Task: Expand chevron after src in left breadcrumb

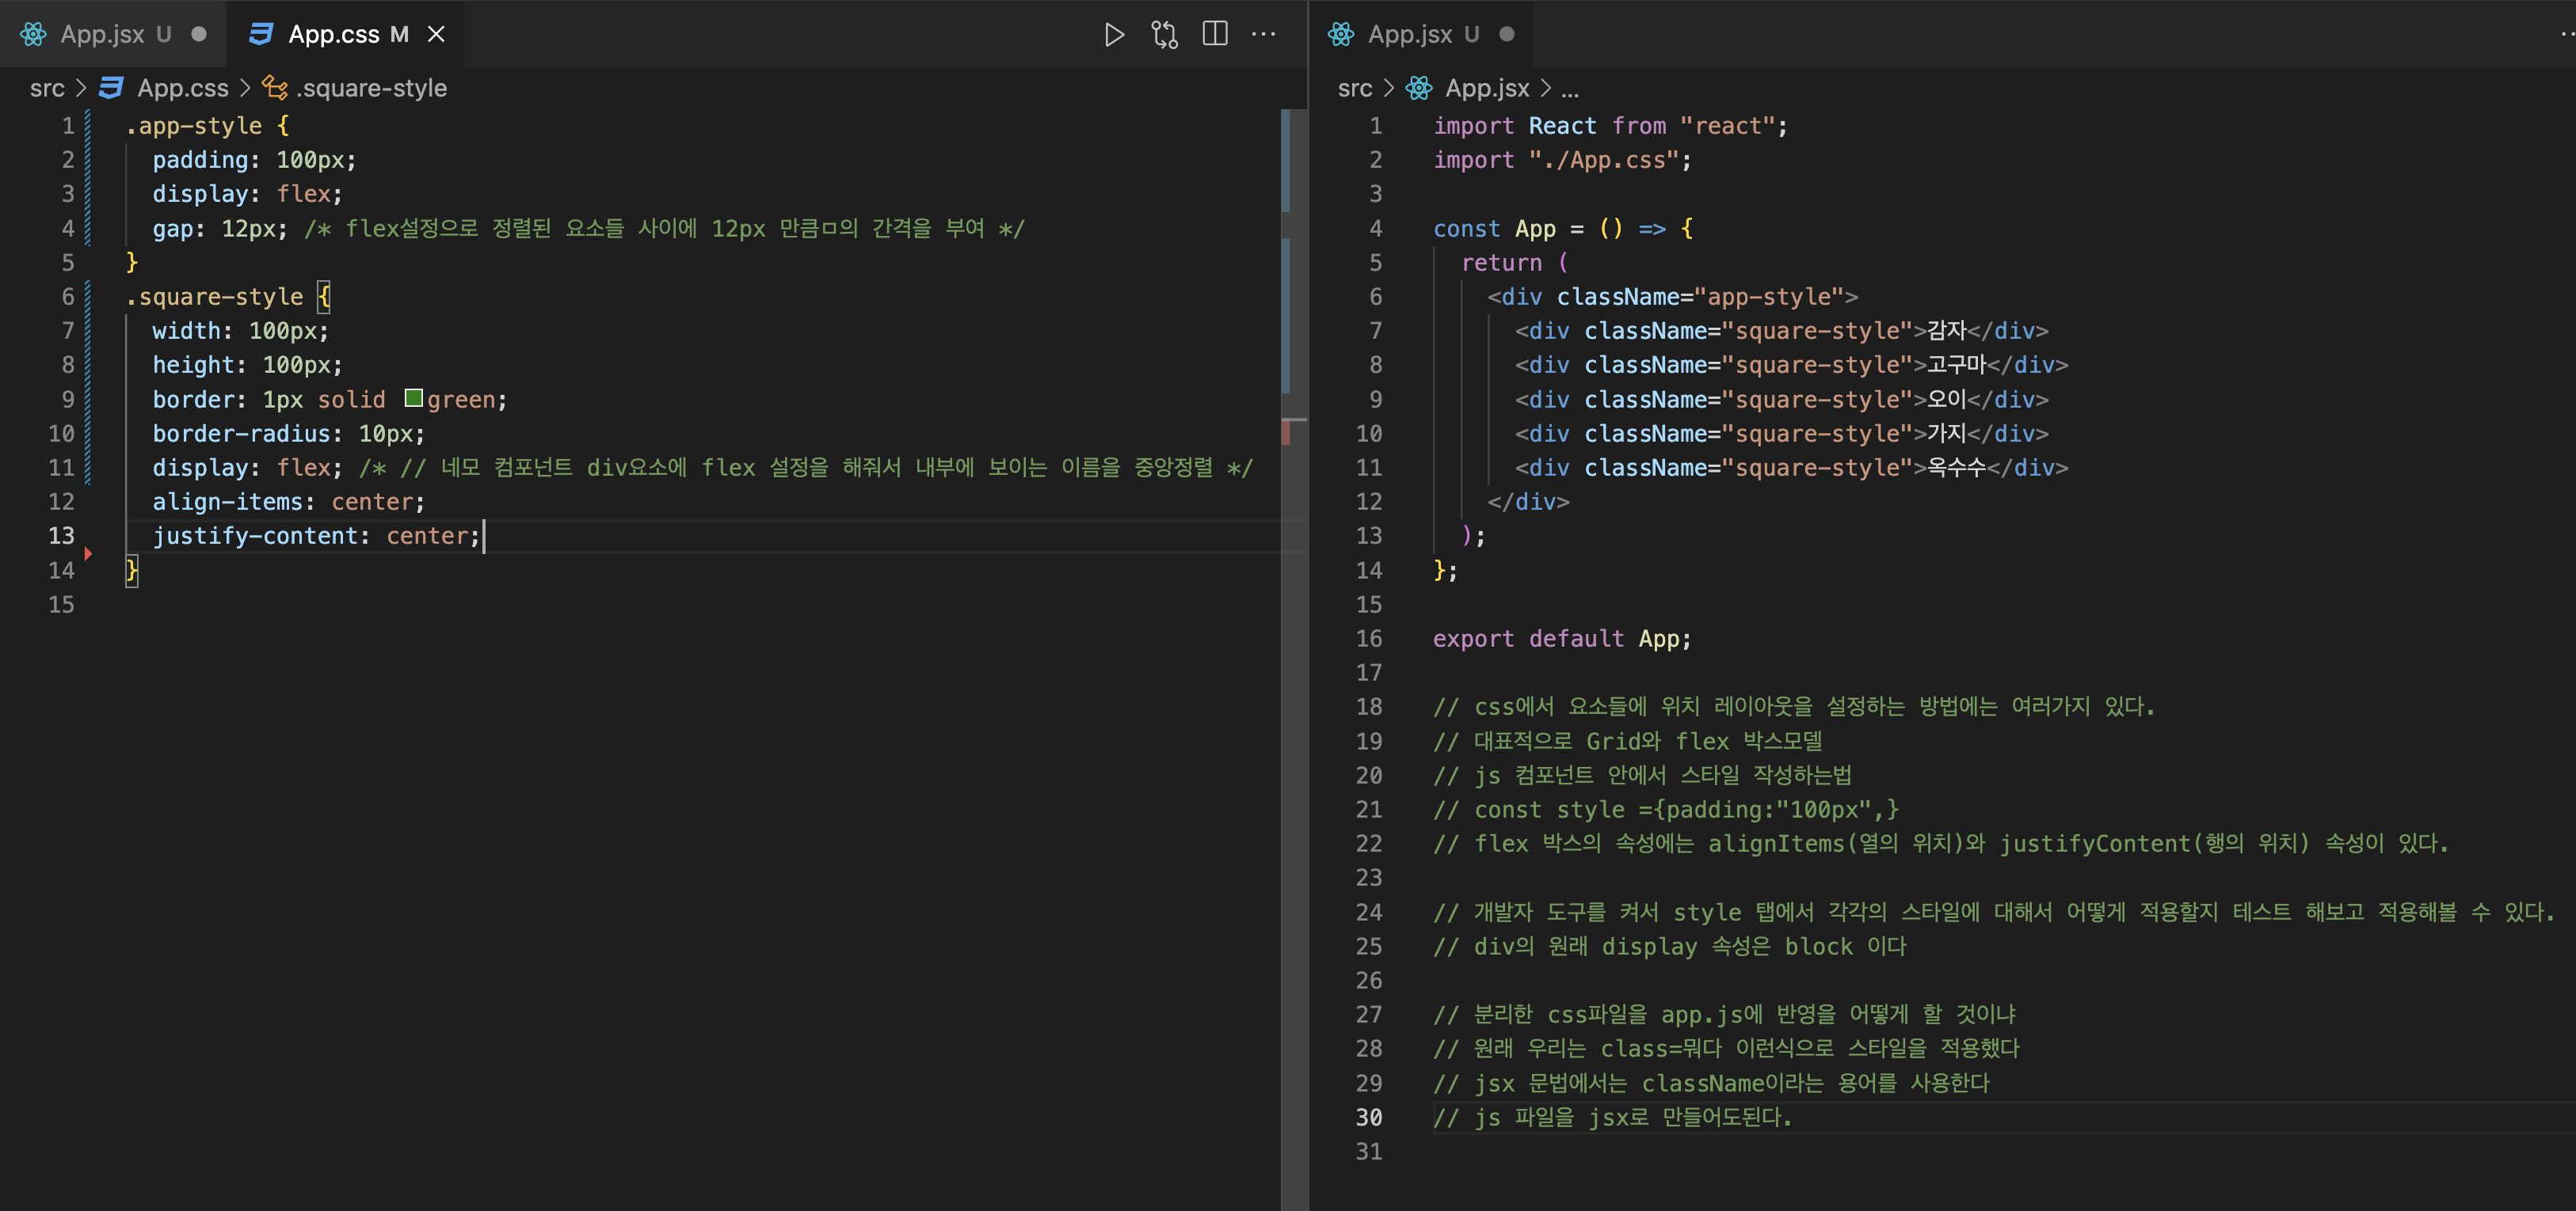Action: (82, 88)
